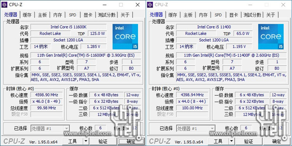Click TDP value 125.0 W
This screenshot has width=292, height=146.
click(x=97, y=33)
